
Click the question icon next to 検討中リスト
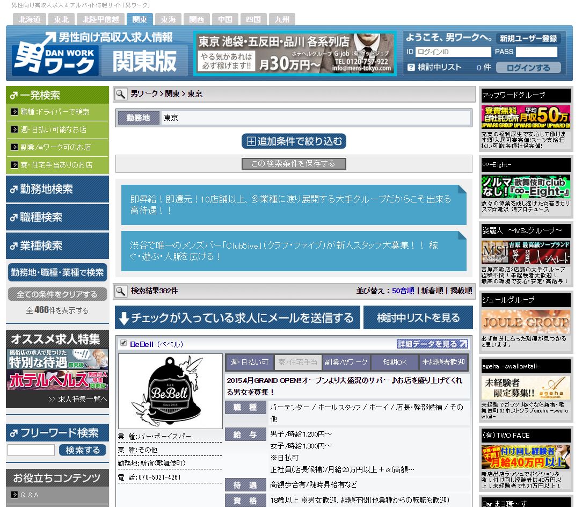tap(411, 67)
